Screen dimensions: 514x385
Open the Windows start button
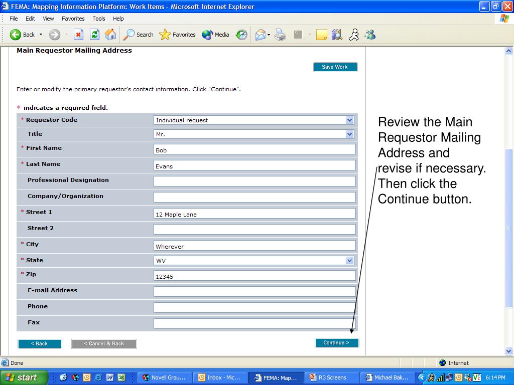(24, 377)
